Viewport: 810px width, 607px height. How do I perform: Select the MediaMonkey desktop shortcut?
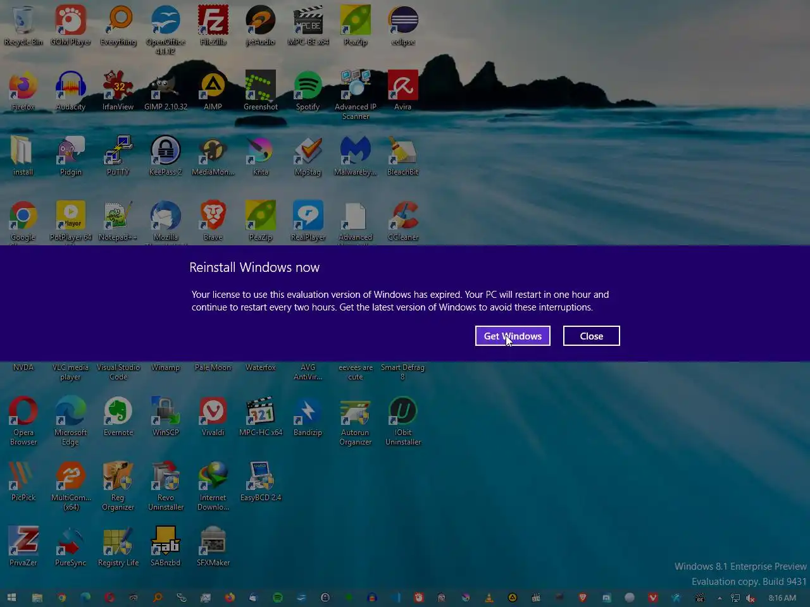click(x=213, y=156)
